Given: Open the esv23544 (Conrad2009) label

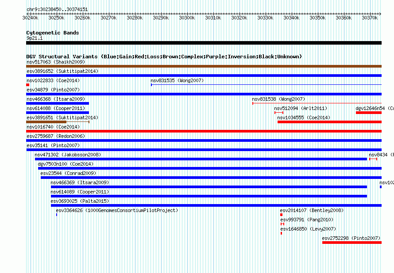Looking at the screenshot, I should click(x=68, y=173).
